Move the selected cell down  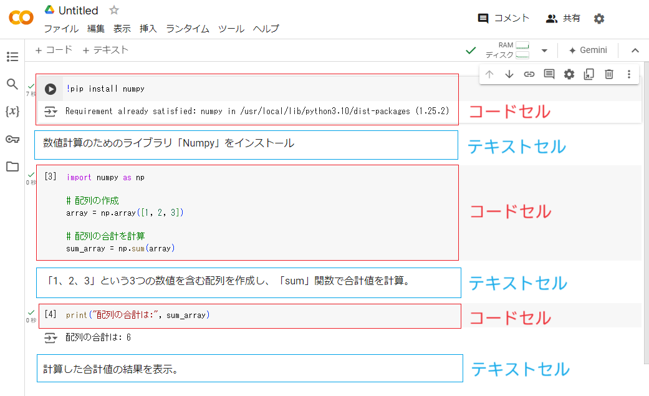[509, 74]
